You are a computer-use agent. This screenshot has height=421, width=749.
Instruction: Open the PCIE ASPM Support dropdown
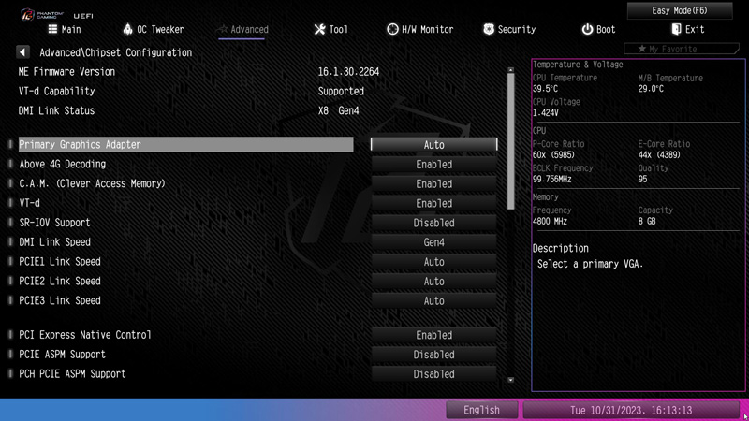[433, 356]
